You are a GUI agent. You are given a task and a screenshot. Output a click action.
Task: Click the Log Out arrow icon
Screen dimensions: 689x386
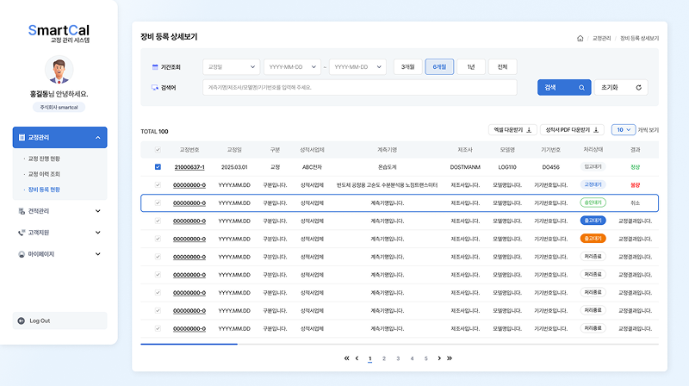pyautogui.click(x=22, y=321)
